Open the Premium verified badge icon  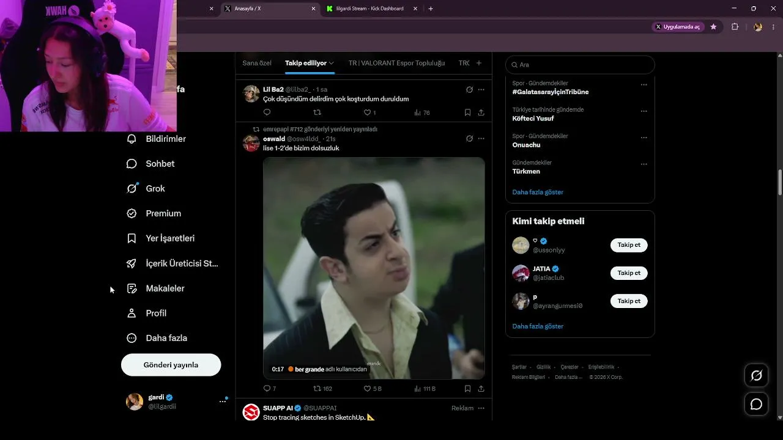coord(132,213)
